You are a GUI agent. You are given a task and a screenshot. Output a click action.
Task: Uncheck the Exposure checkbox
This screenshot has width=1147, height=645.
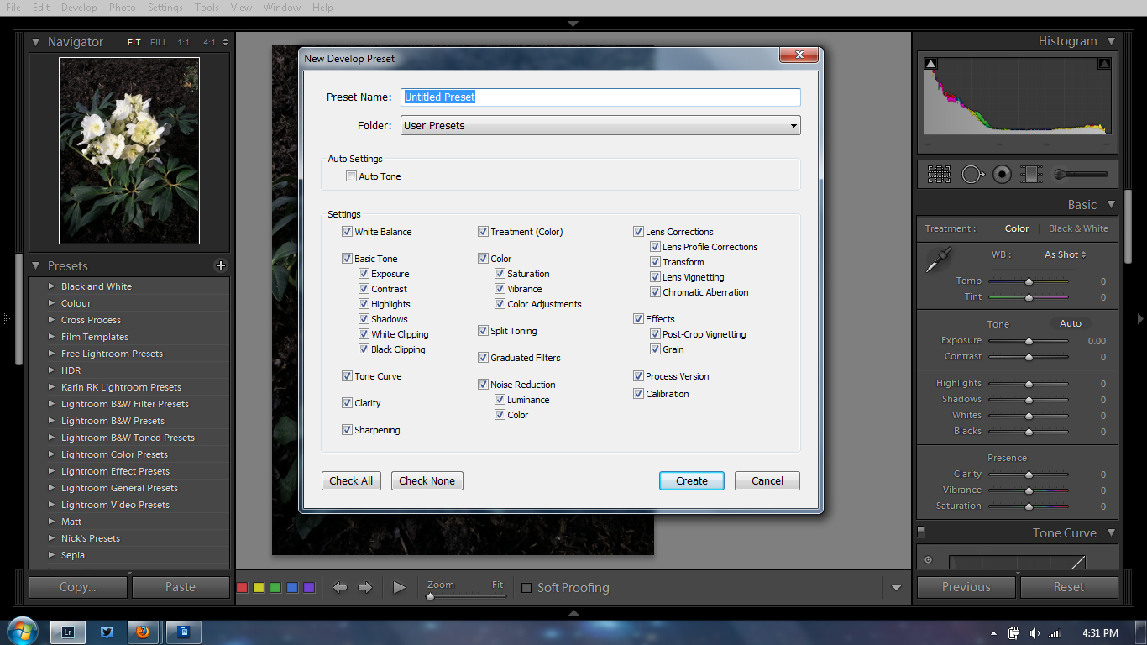coord(364,274)
